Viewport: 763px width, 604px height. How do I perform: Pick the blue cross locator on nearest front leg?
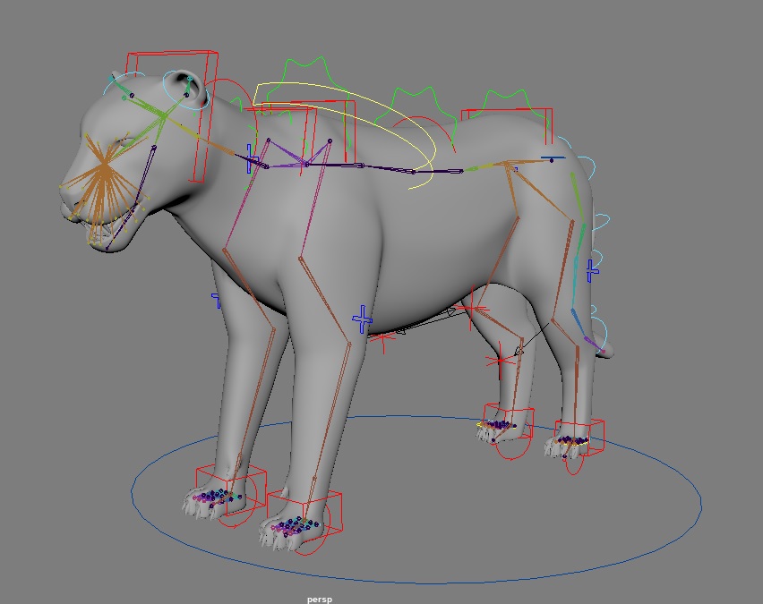362,319
